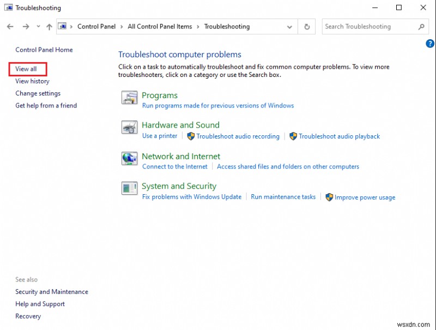Image resolution: width=436 pixels, height=330 pixels.
Task: Open the View all page
Action: 27,69
